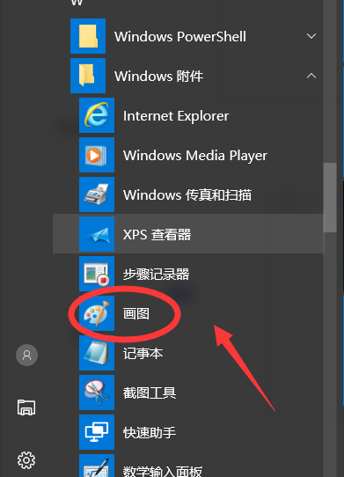
Task: Click the 记事本 label
Action: point(143,353)
